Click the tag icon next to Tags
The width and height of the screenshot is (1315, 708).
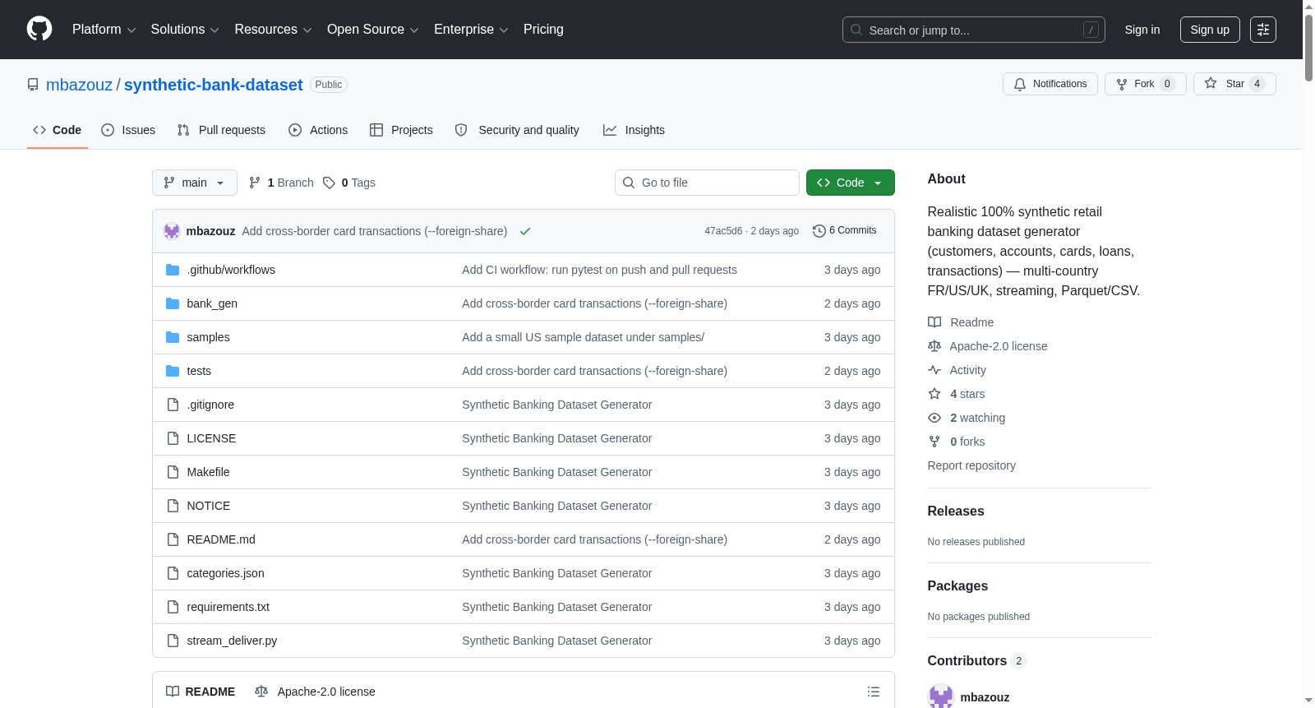click(329, 183)
